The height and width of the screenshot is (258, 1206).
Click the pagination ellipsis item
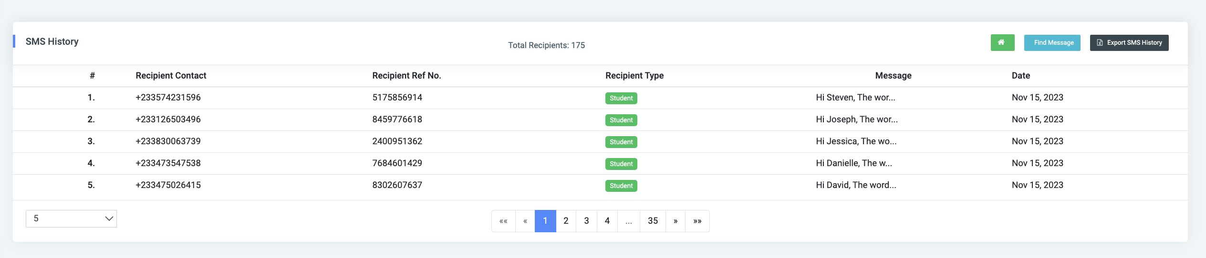coord(629,221)
